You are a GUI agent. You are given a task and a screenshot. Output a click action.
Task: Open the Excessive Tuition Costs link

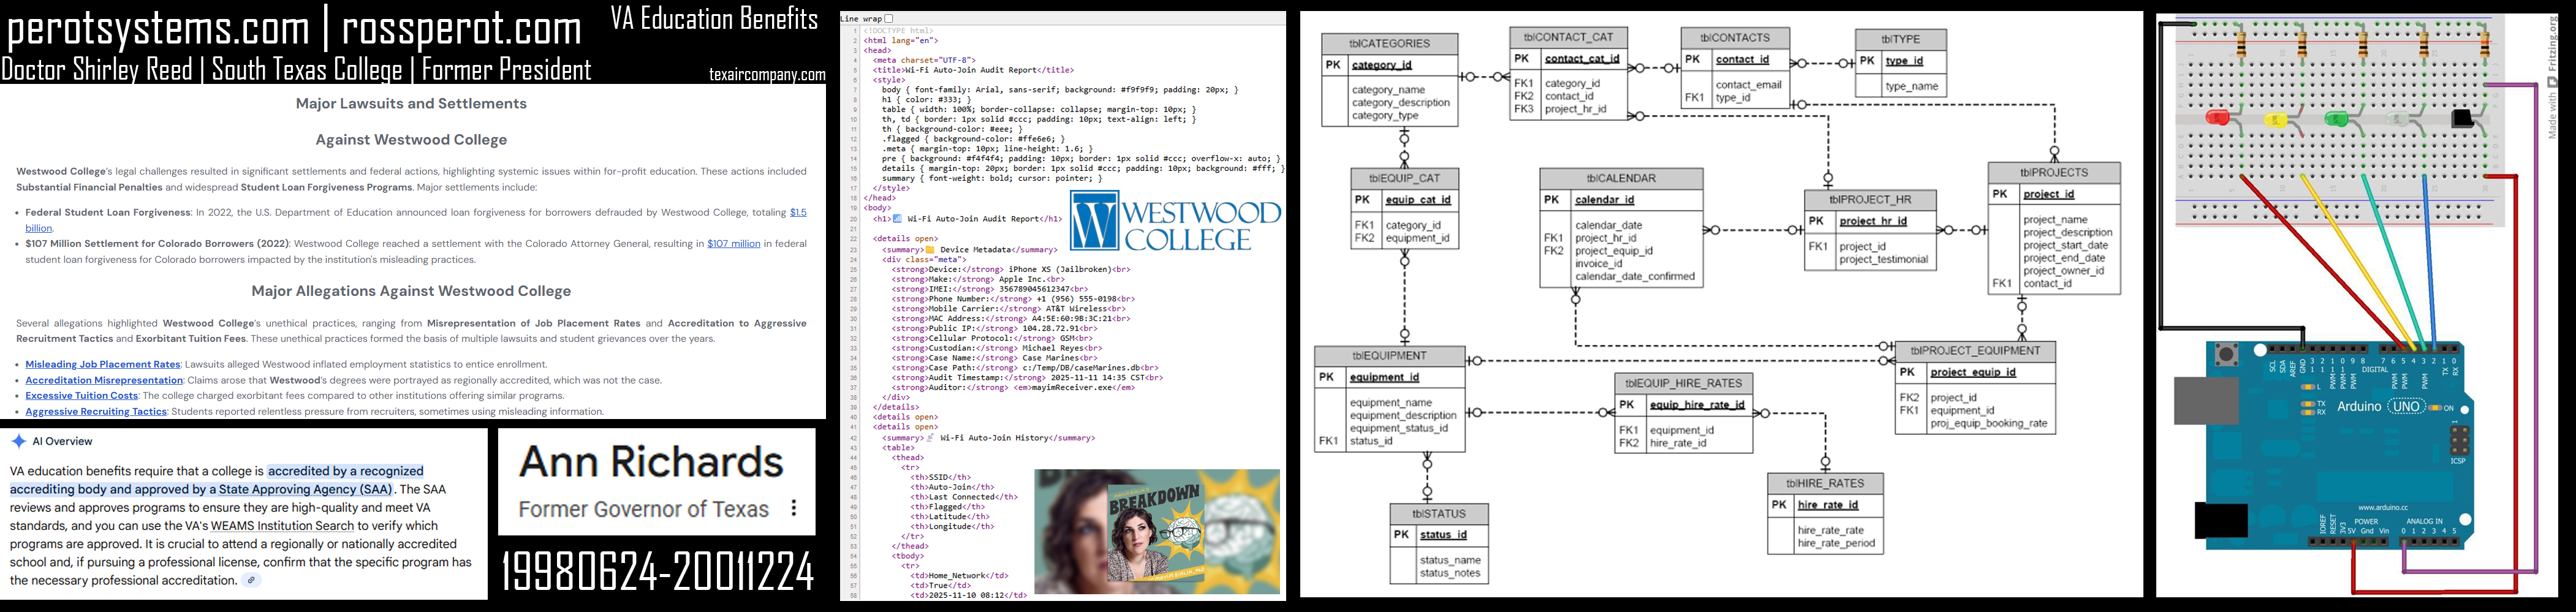[x=82, y=396]
